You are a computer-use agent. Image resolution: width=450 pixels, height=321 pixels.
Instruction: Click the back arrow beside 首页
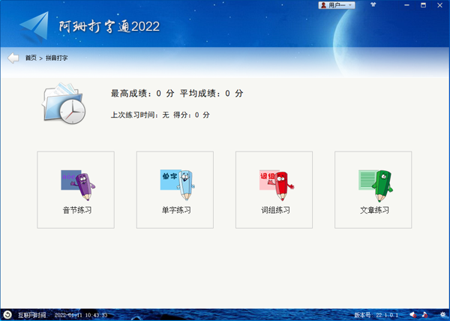coord(13,58)
